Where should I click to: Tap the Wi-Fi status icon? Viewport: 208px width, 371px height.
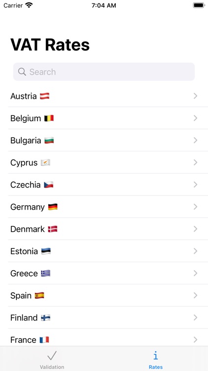coord(29,5)
